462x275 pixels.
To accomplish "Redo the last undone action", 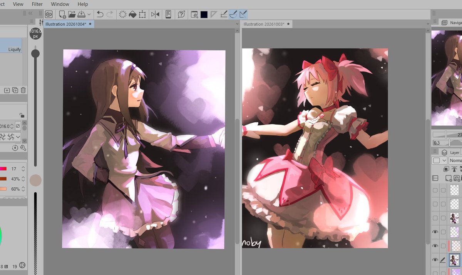I will [110, 14].
